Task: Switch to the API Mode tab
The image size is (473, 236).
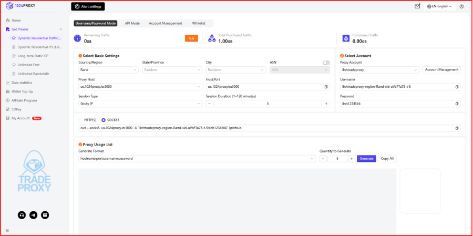Action: 132,23
